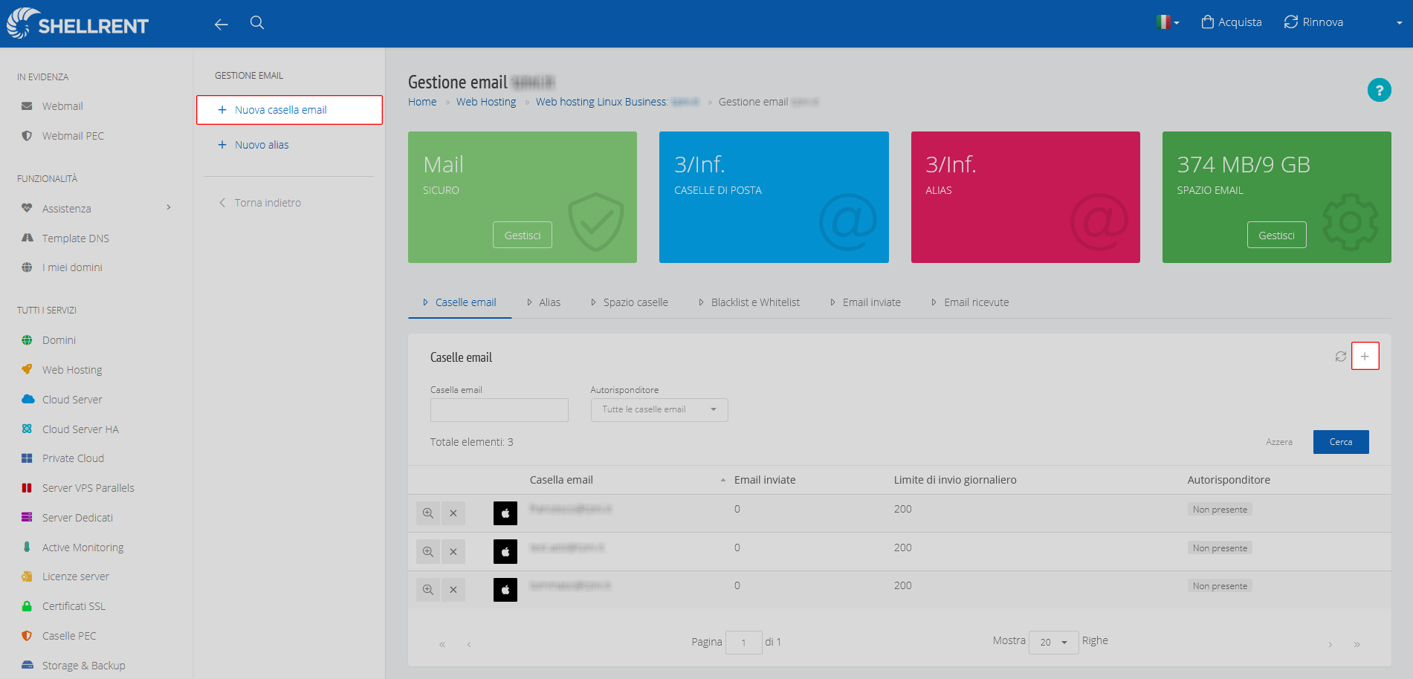Click Gestisci on the Spazio Email card
The height and width of the screenshot is (679, 1413).
pyautogui.click(x=1276, y=235)
